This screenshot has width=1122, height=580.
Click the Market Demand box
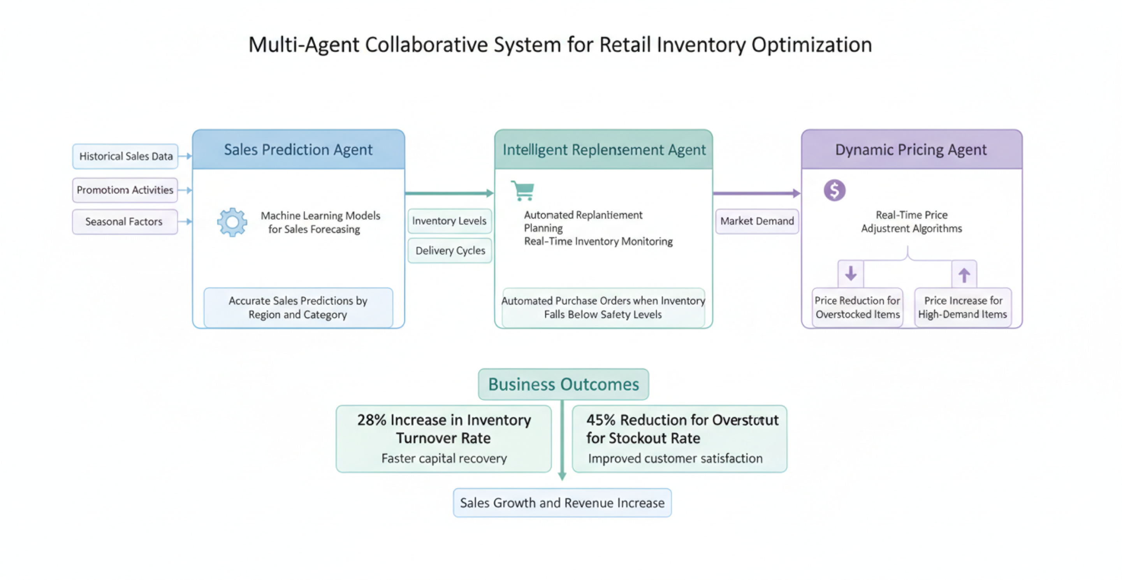point(756,221)
